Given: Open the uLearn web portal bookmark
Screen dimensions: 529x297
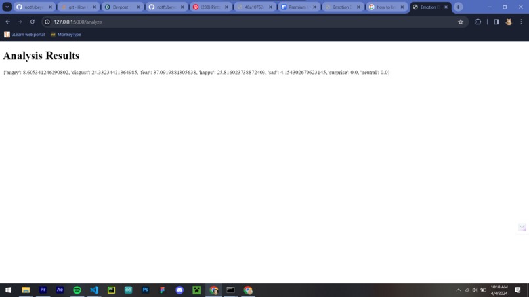Looking at the screenshot, I should pyautogui.click(x=24, y=34).
